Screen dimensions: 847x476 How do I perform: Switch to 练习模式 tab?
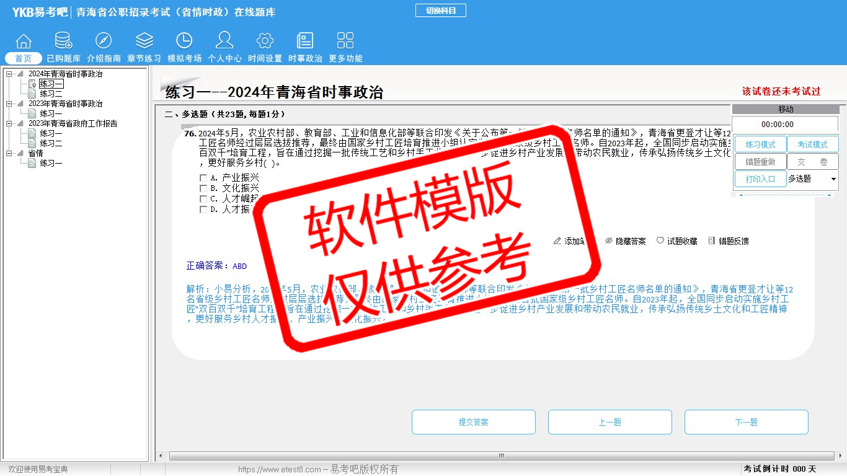(x=760, y=144)
